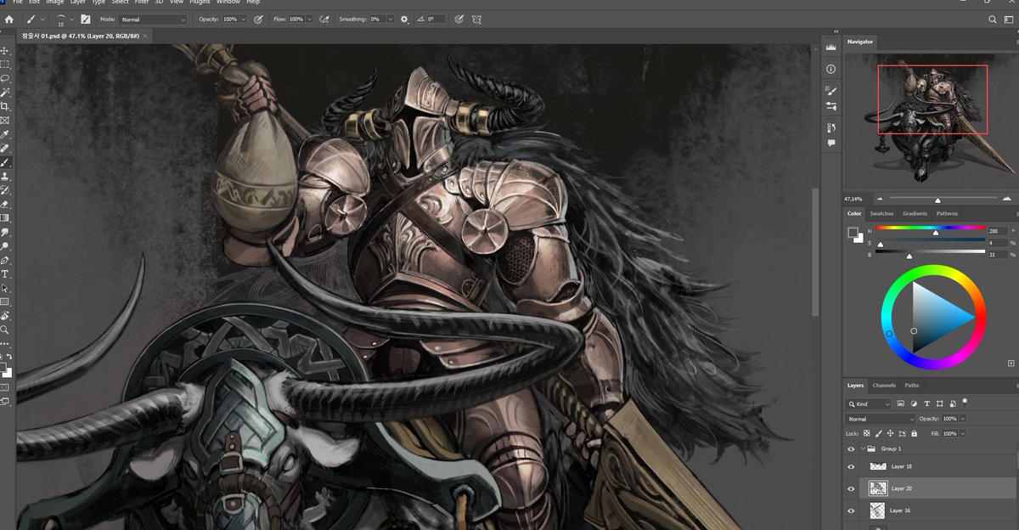Select the Path Selection tool
This screenshot has width=1019, height=530.
pos(5,288)
